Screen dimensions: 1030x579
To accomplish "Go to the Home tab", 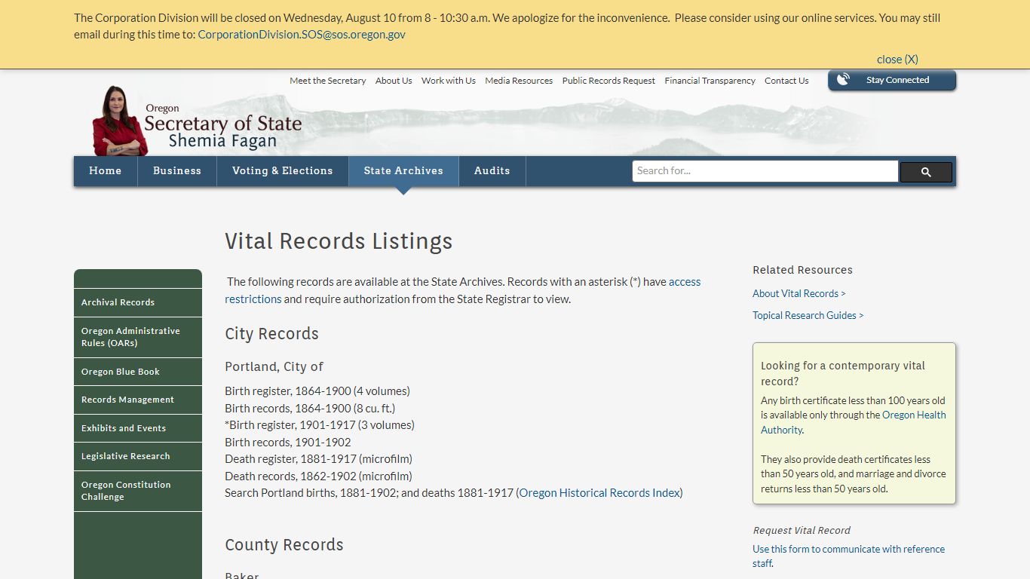I will pos(106,171).
